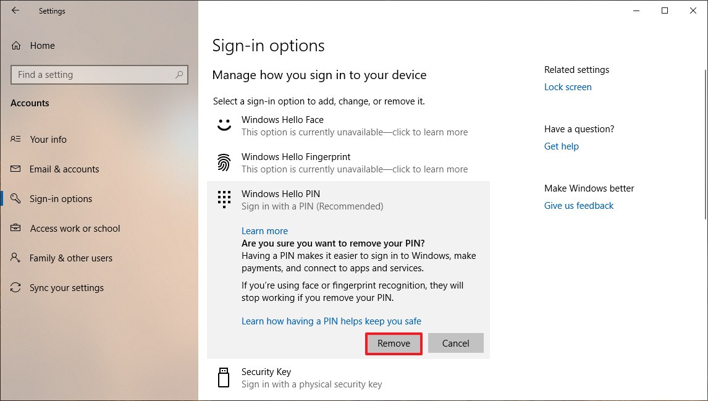Screen dimensions: 708x401
Task: Open the Learn more link
Action: (x=264, y=230)
